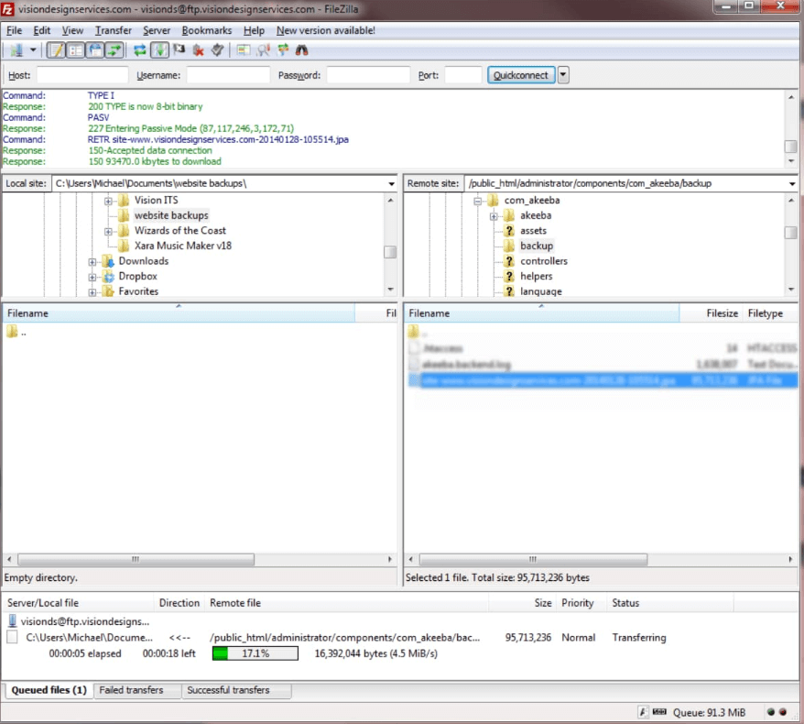Open the Bookmarks menu
Image resolution: width=804 pixels, height=724 pixels.
point(207,30)
